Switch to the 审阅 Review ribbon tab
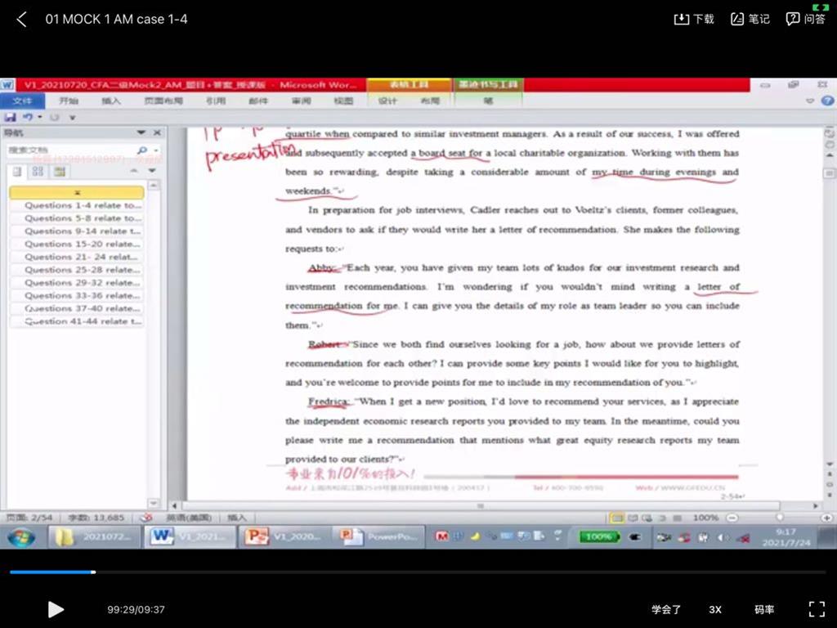This screenshot has width=837, height=628. point(301,101)
